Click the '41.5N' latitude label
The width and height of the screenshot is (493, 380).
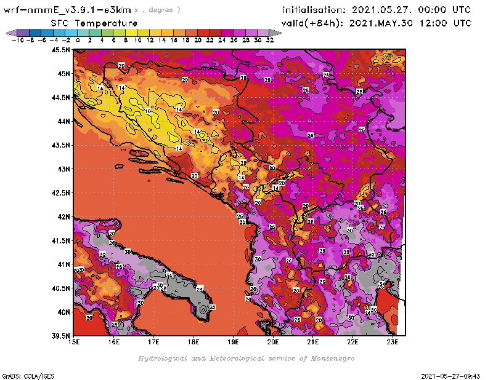[x=60, y=240]
